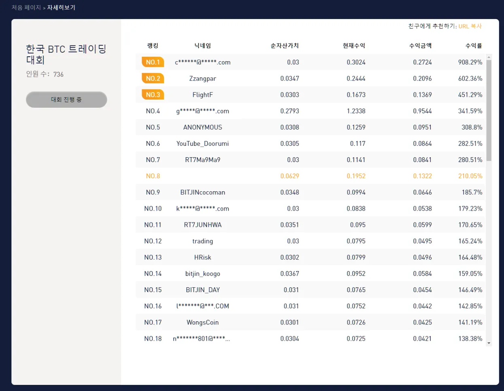Click the NO.3 orange rank badge

click(x=153, y=94)
